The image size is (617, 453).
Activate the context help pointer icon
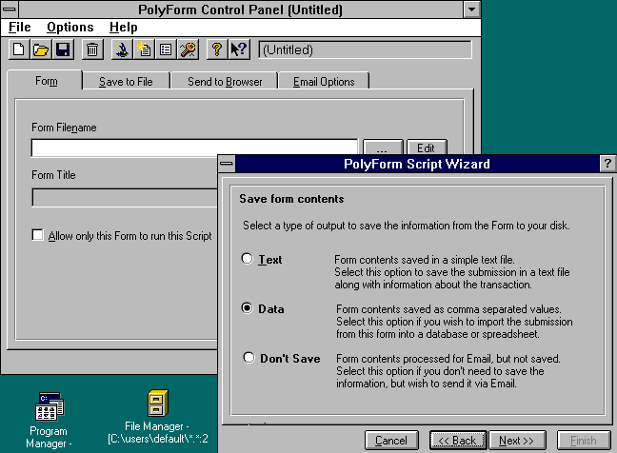pos(238,49)
